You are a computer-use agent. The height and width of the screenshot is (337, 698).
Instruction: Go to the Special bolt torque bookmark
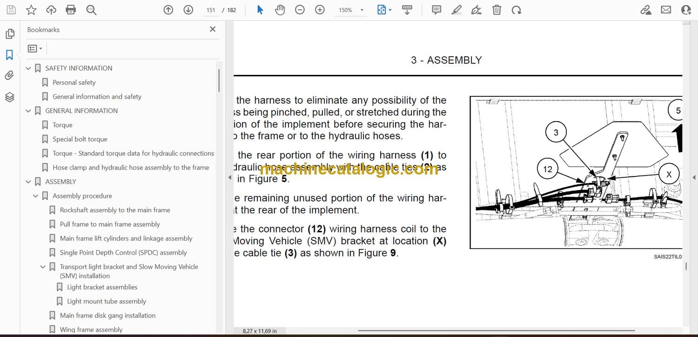coord(80,139)
